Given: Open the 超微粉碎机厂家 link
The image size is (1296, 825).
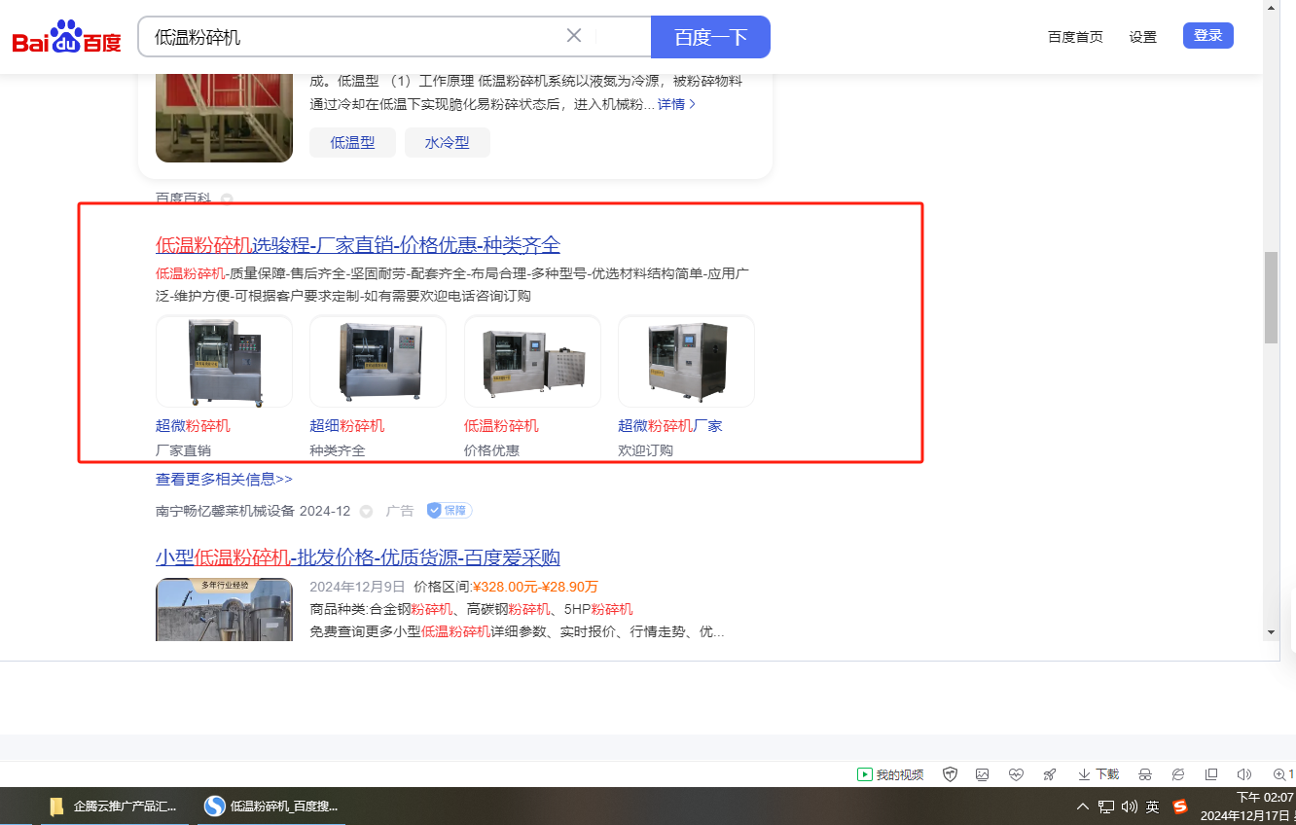Looking at the screenshot, I should point(670,426).
